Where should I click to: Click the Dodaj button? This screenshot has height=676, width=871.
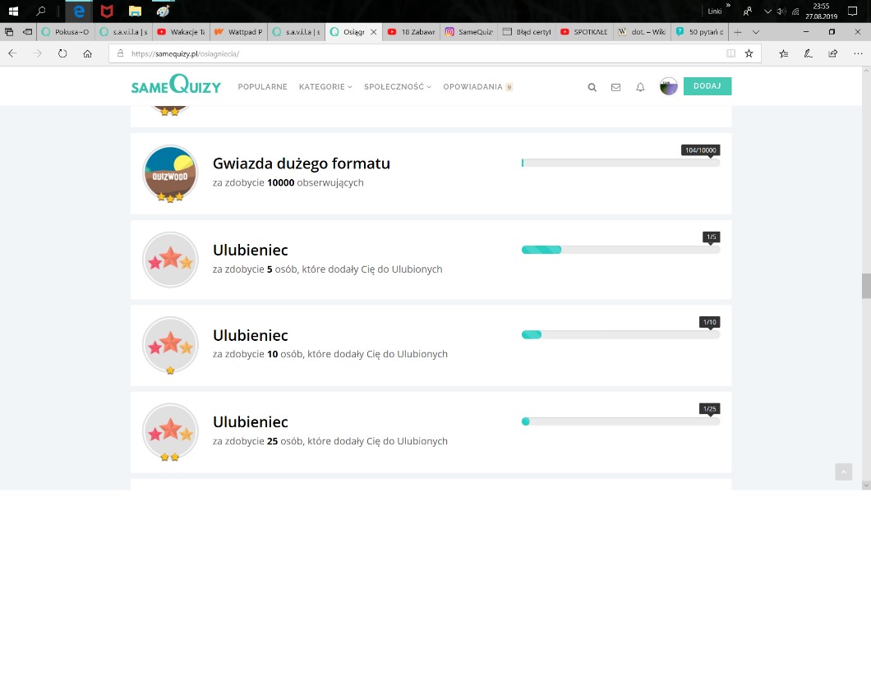pyautogui.click(x=707, y=86)
